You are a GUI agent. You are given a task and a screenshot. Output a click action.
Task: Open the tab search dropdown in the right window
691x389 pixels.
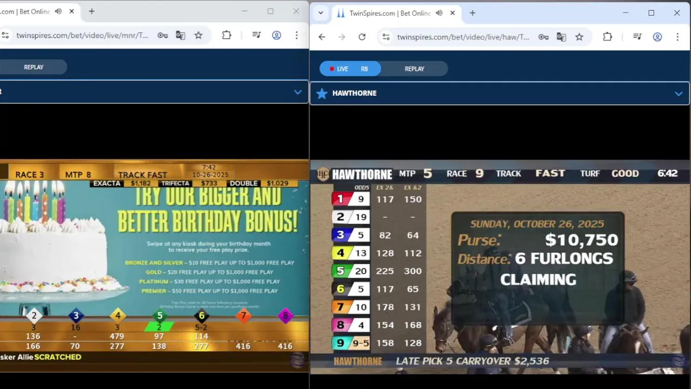tap(321, 13)
